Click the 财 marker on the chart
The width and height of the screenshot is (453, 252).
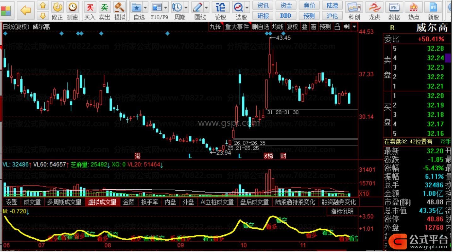pyautogui.click(x=283, y=156)
